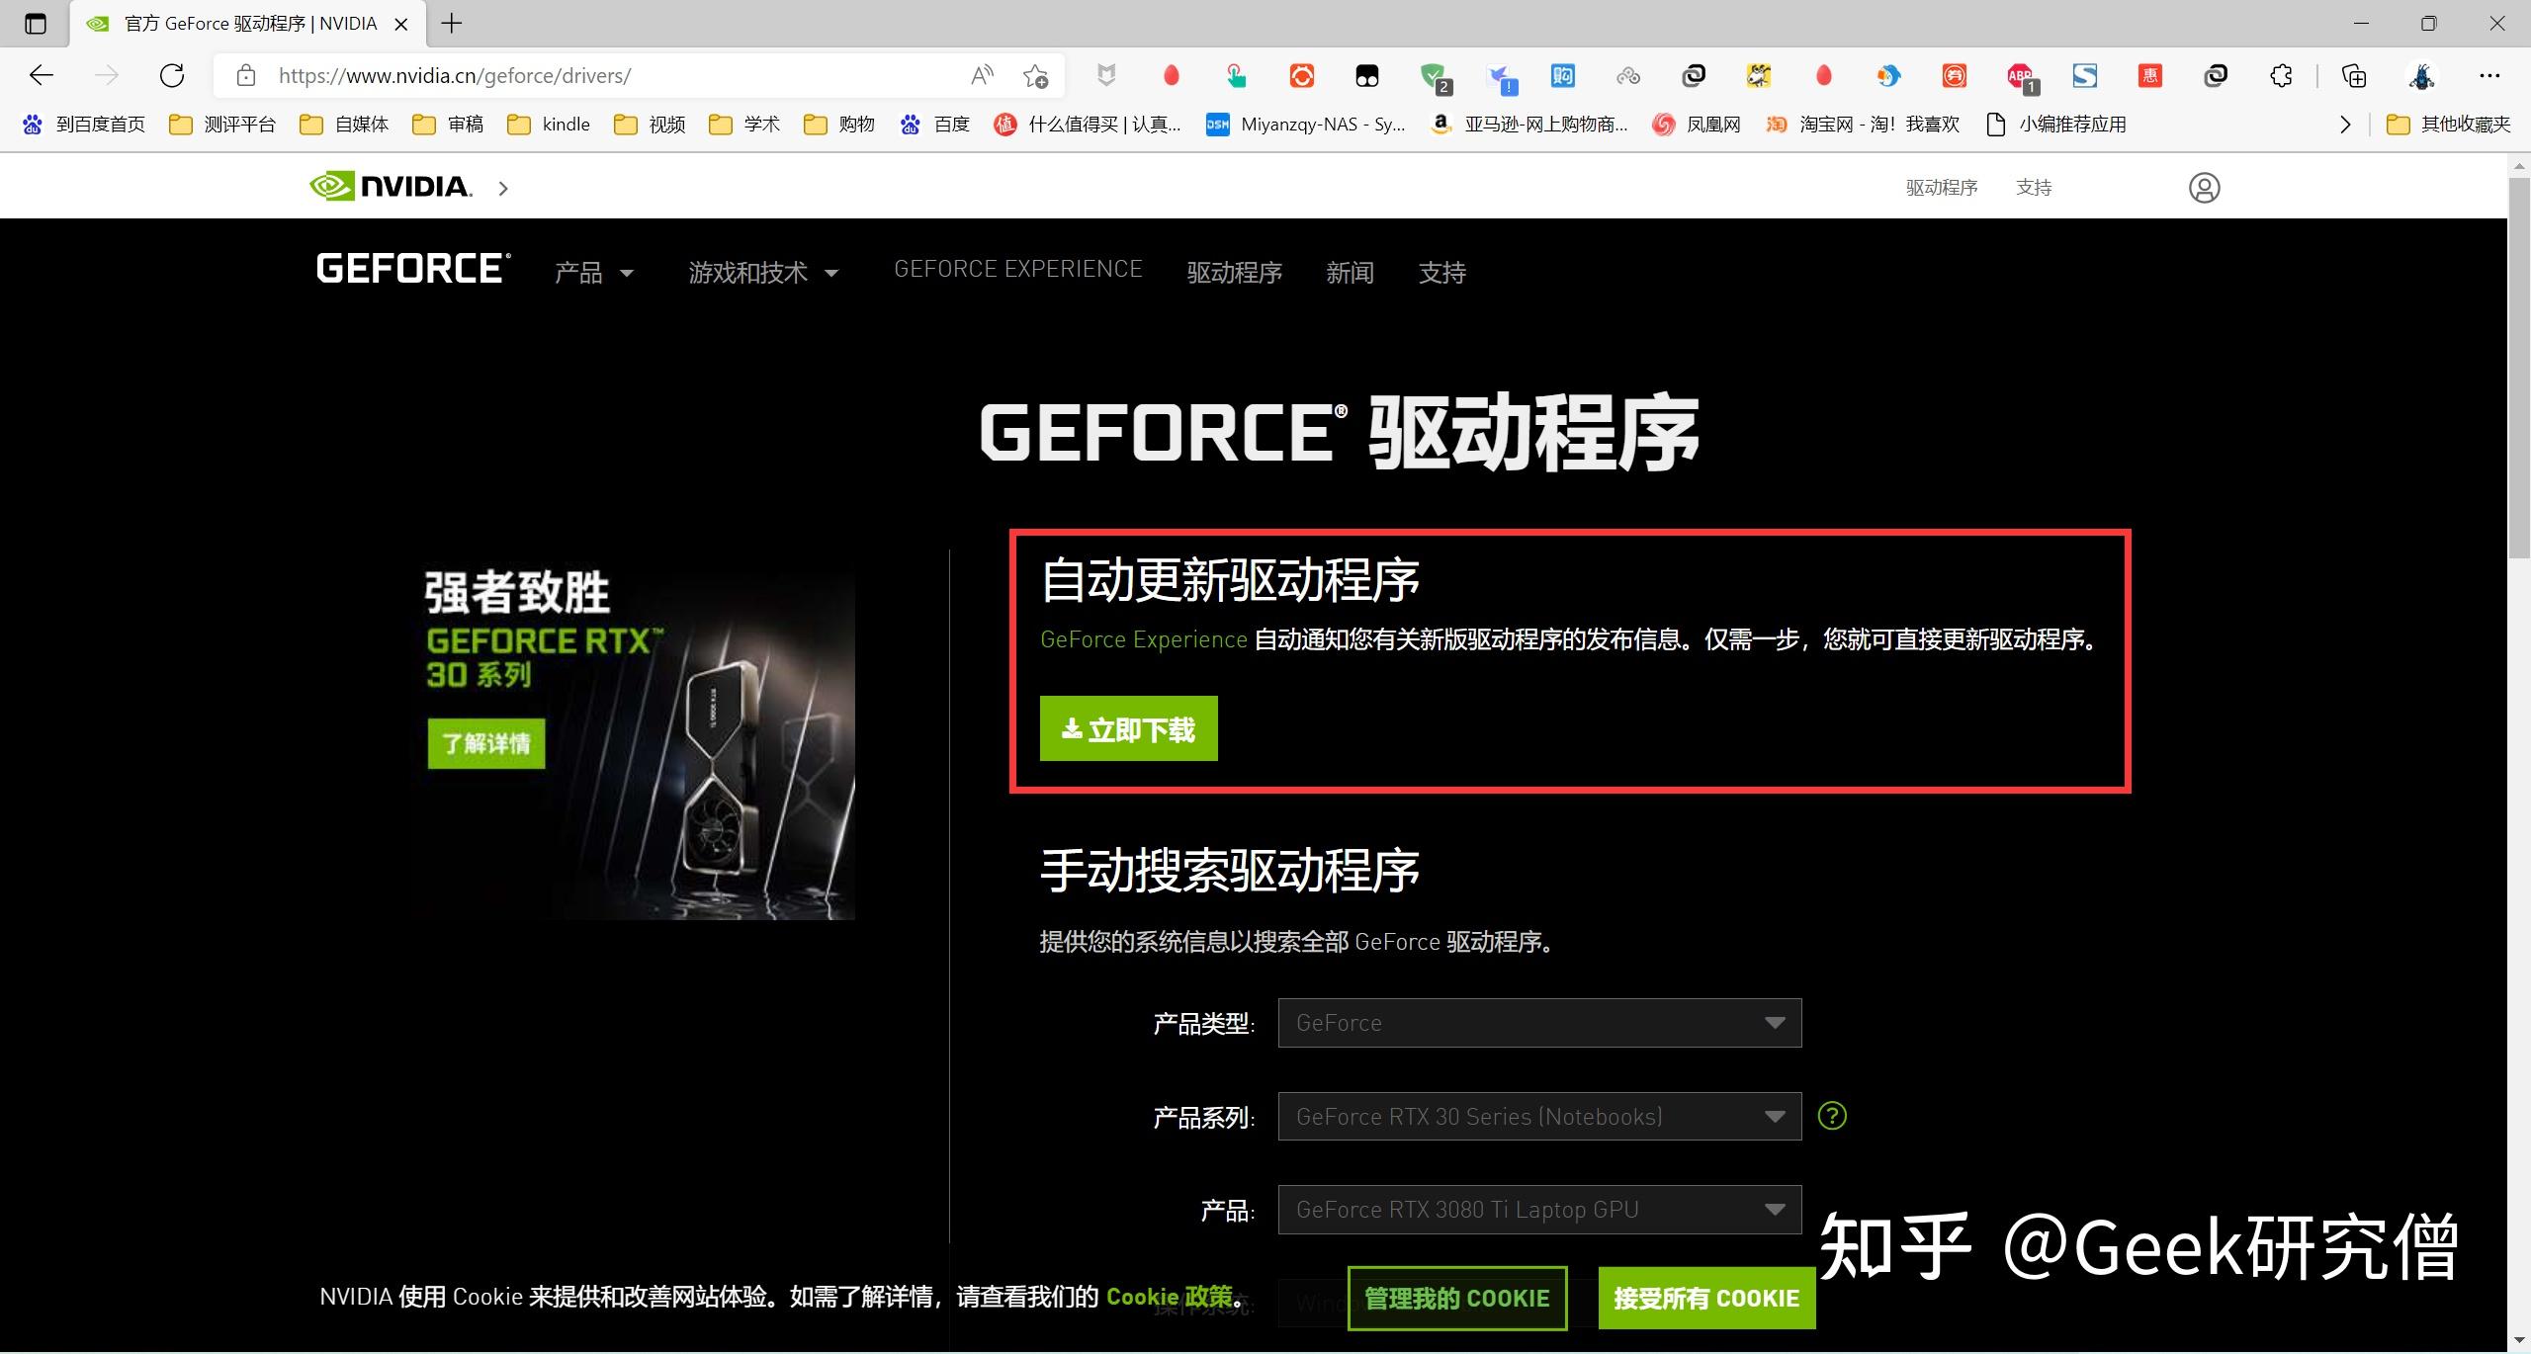Click the NVIDIA logo
The image size is (2531, 1354).
(x=392, y=186)
